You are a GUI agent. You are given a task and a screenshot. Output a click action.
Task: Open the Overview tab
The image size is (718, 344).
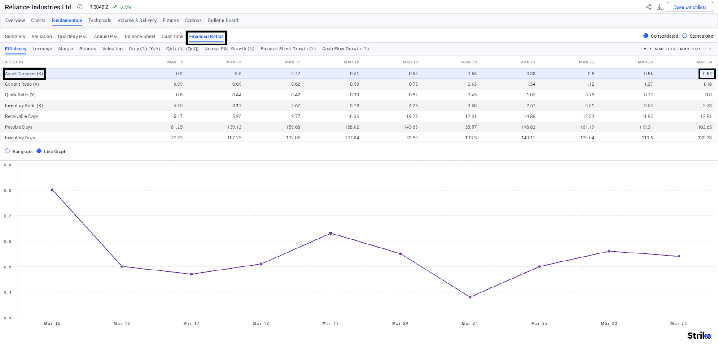[x=15, y=20]
